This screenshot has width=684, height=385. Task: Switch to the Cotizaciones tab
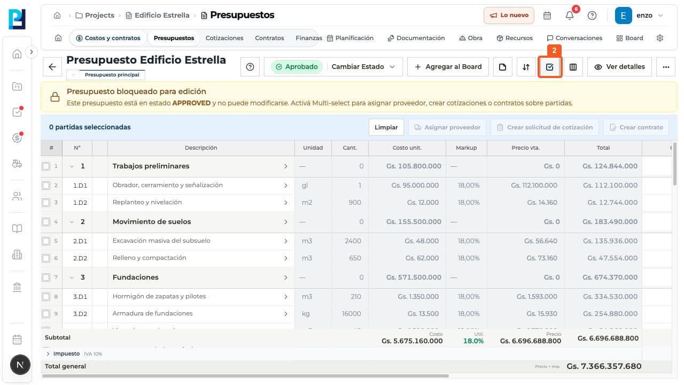pyautogui.click(x=224, y=38)
